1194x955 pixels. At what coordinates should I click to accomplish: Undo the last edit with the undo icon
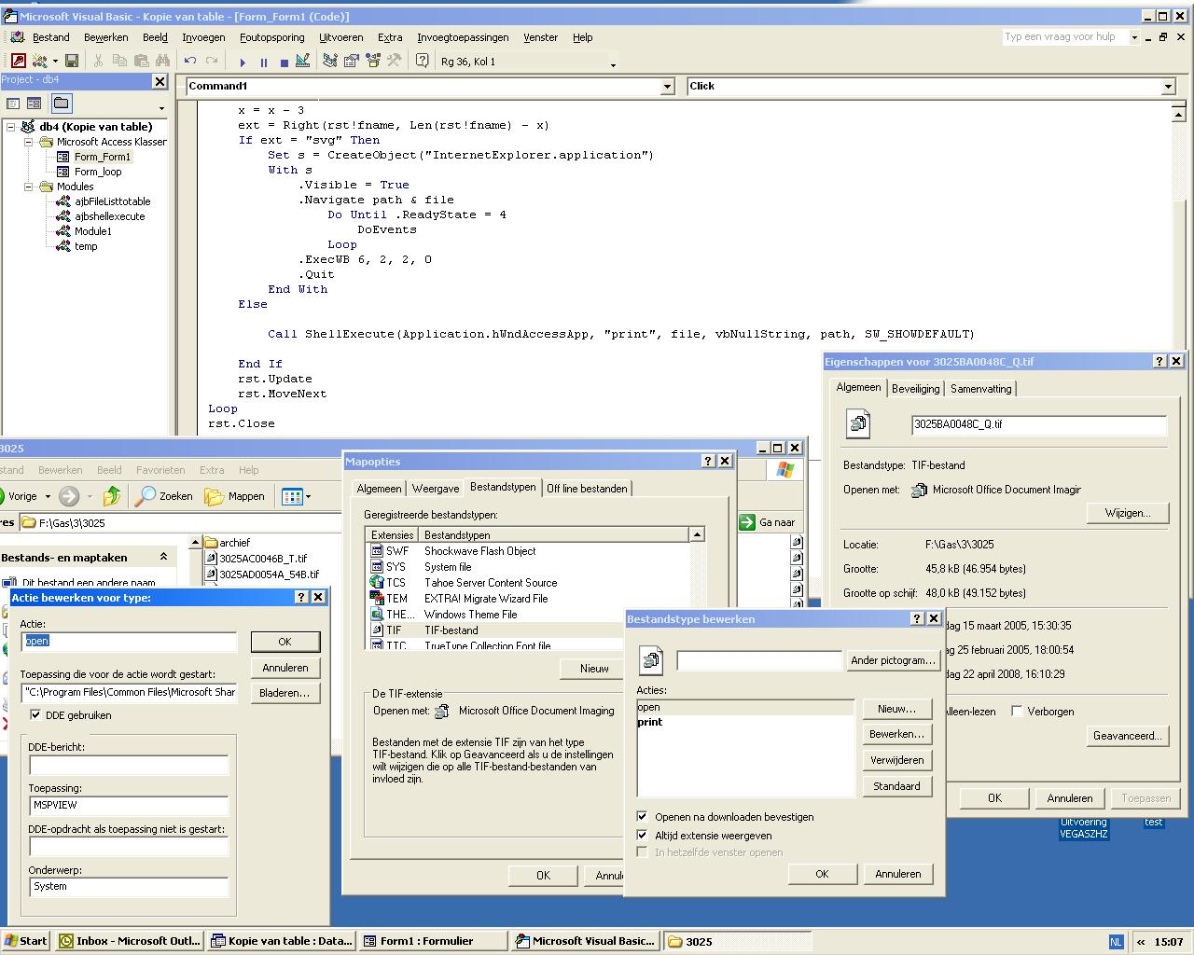190,61
